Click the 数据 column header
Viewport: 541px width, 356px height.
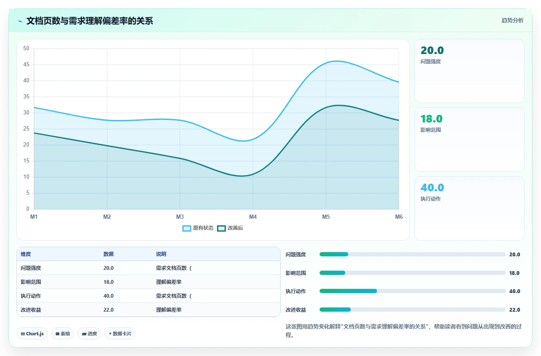109,254
